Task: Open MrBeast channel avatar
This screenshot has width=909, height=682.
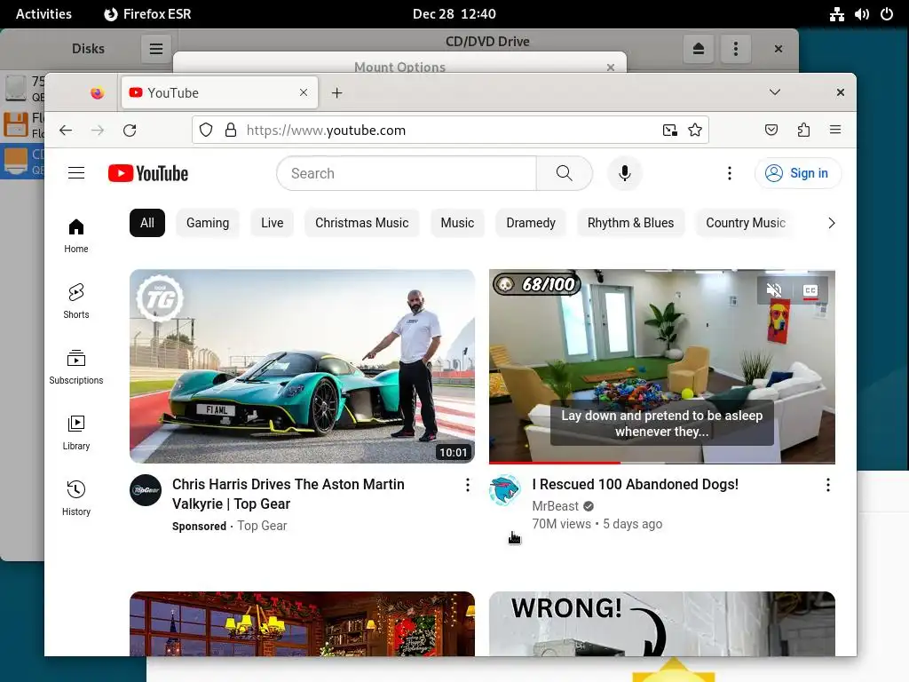Action: point(505,490)
